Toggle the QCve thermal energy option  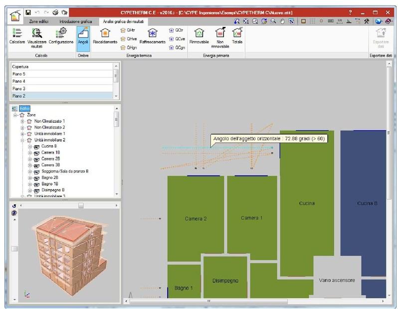tap(177, 38)
